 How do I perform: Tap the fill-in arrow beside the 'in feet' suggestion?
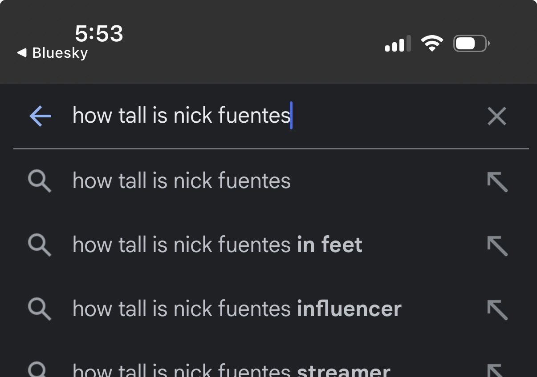point(497,246)
